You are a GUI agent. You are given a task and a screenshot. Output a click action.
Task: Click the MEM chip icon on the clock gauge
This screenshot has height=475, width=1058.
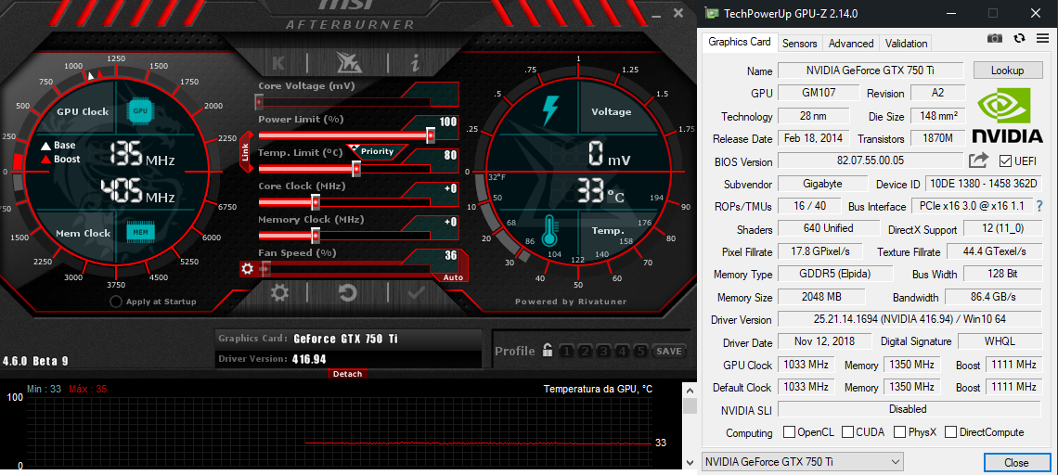click(x=139, y=232)
